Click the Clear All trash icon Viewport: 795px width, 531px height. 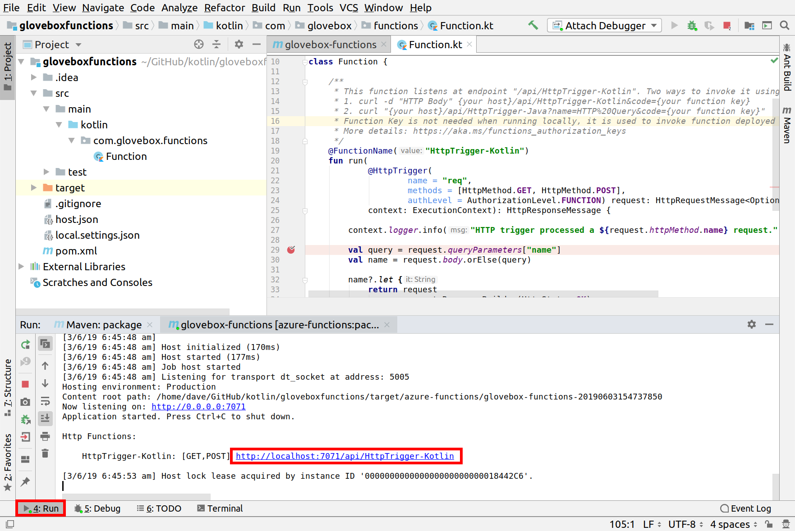(x=45, y=453)
